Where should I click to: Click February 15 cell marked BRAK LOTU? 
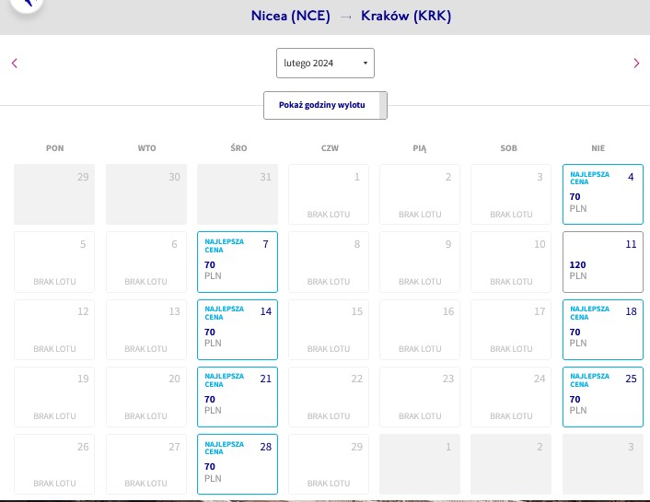[329, 330]
